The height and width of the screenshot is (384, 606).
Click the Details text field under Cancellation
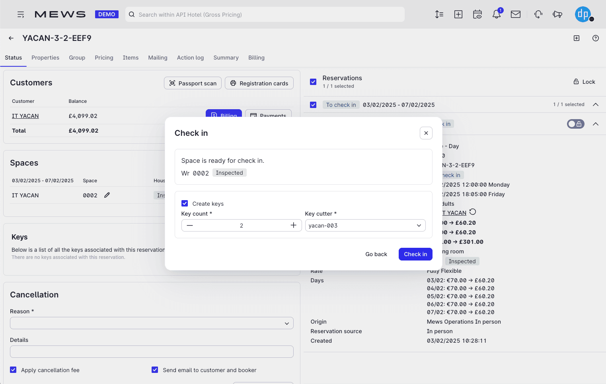click(x=152, y=351)
